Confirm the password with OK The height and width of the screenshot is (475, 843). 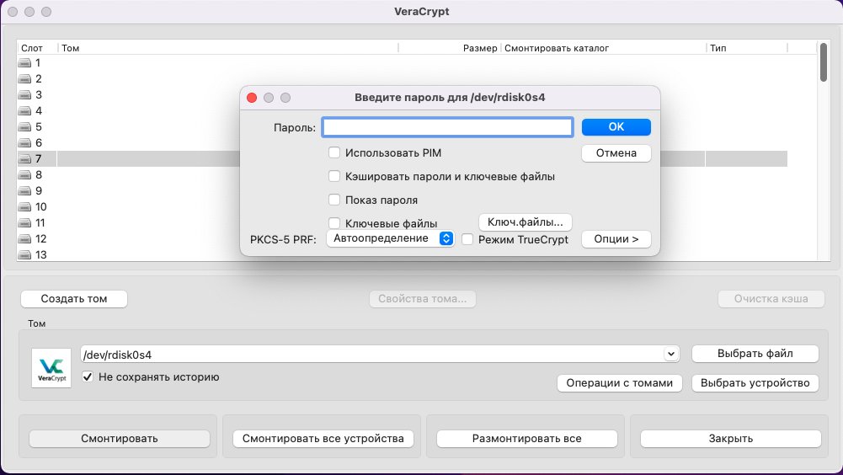[616, 127]
